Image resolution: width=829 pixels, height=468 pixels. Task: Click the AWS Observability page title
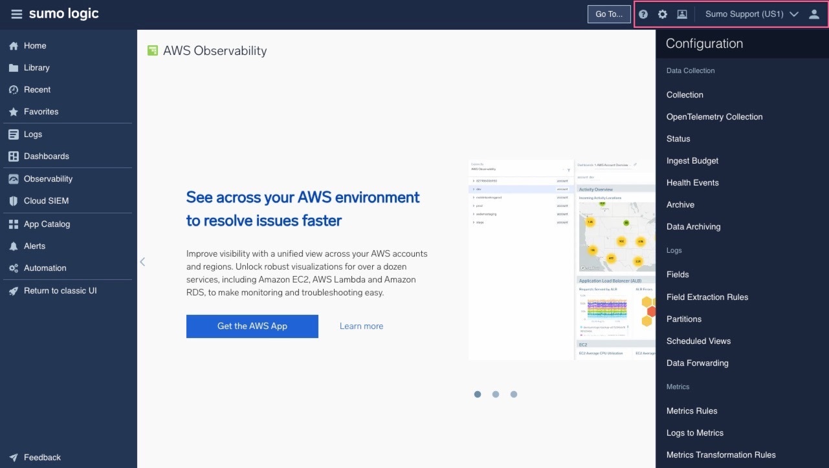pos(215,50)
